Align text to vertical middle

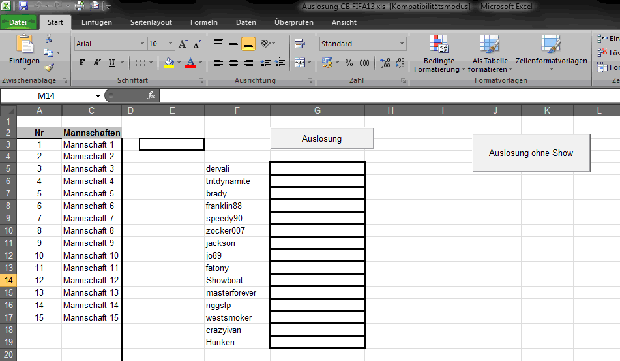(x=233, y=44)
